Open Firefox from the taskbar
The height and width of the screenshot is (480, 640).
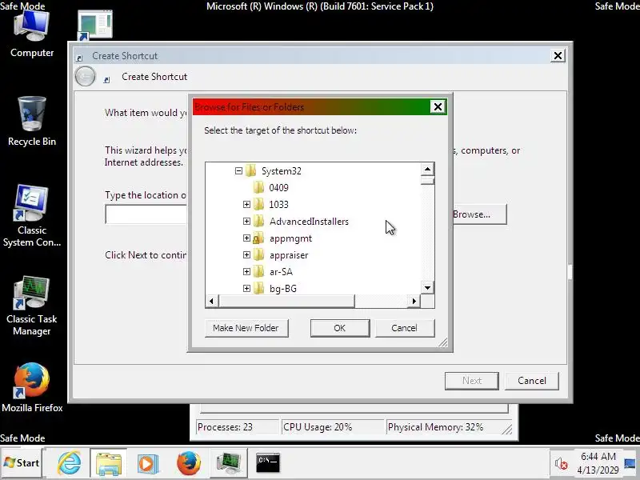(x=189, y=463)
